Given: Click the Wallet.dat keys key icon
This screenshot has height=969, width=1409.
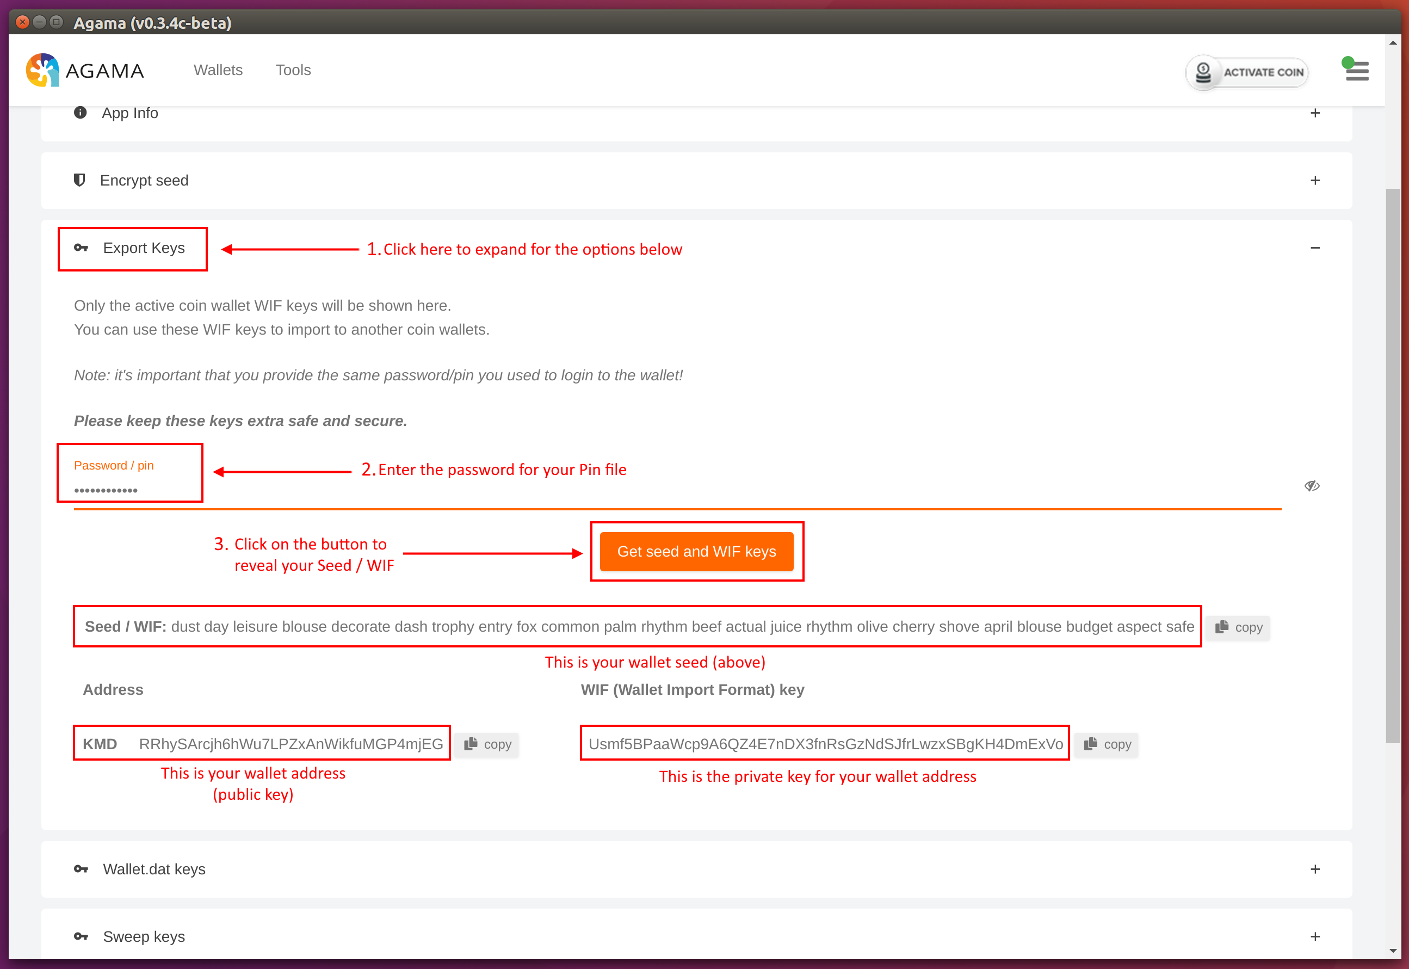Looking at the screenshot, I should [81, 869].
